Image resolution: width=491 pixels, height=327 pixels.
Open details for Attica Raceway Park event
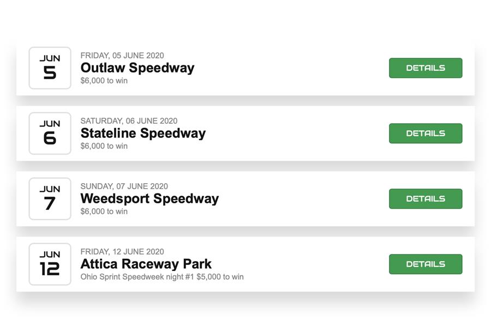[x=426, y=264]
